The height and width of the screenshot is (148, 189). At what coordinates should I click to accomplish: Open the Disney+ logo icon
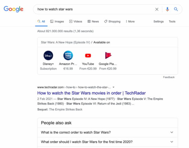(x=48, y=55)
